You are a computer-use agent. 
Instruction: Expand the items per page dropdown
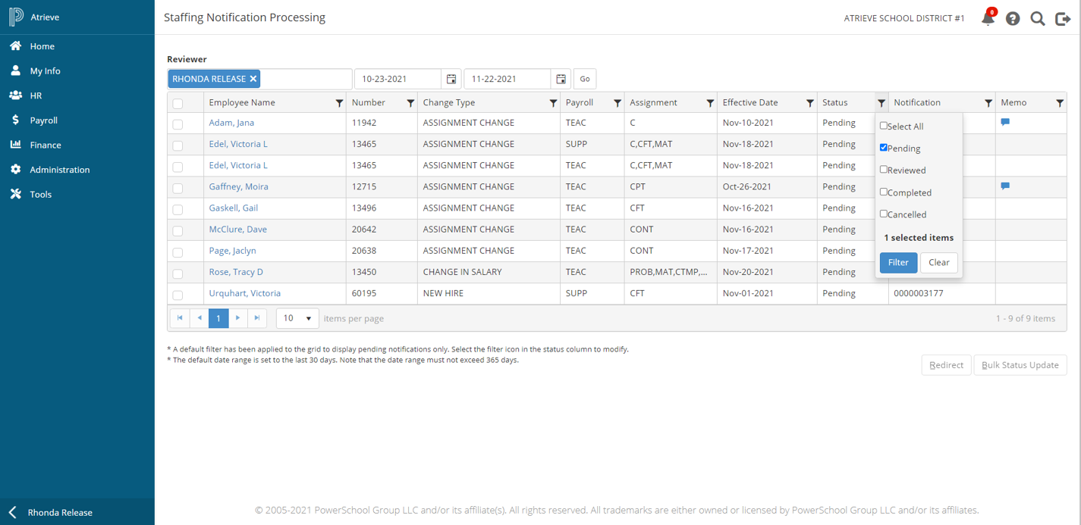coord(297,318)
